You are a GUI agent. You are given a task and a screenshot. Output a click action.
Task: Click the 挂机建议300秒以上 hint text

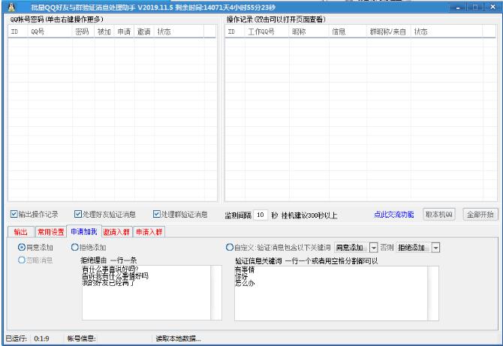pyautogui.click(x=309, y=215)
